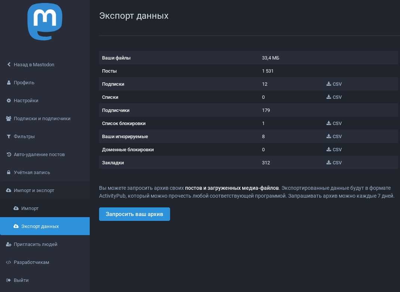Select the Экспорт данных menu item
Viewport: 400px width, 292px height.
(40, 226)
